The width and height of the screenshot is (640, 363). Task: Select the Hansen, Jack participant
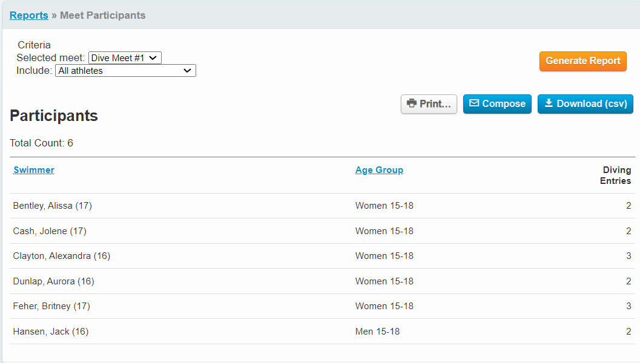50,332
